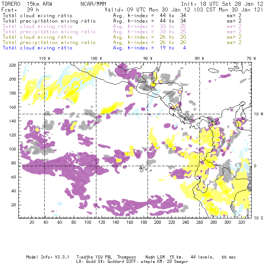Click the "Fcst: 39 h" forecast hour text
The width and height of the screenshot is (265, 265).
click(20, 10)
